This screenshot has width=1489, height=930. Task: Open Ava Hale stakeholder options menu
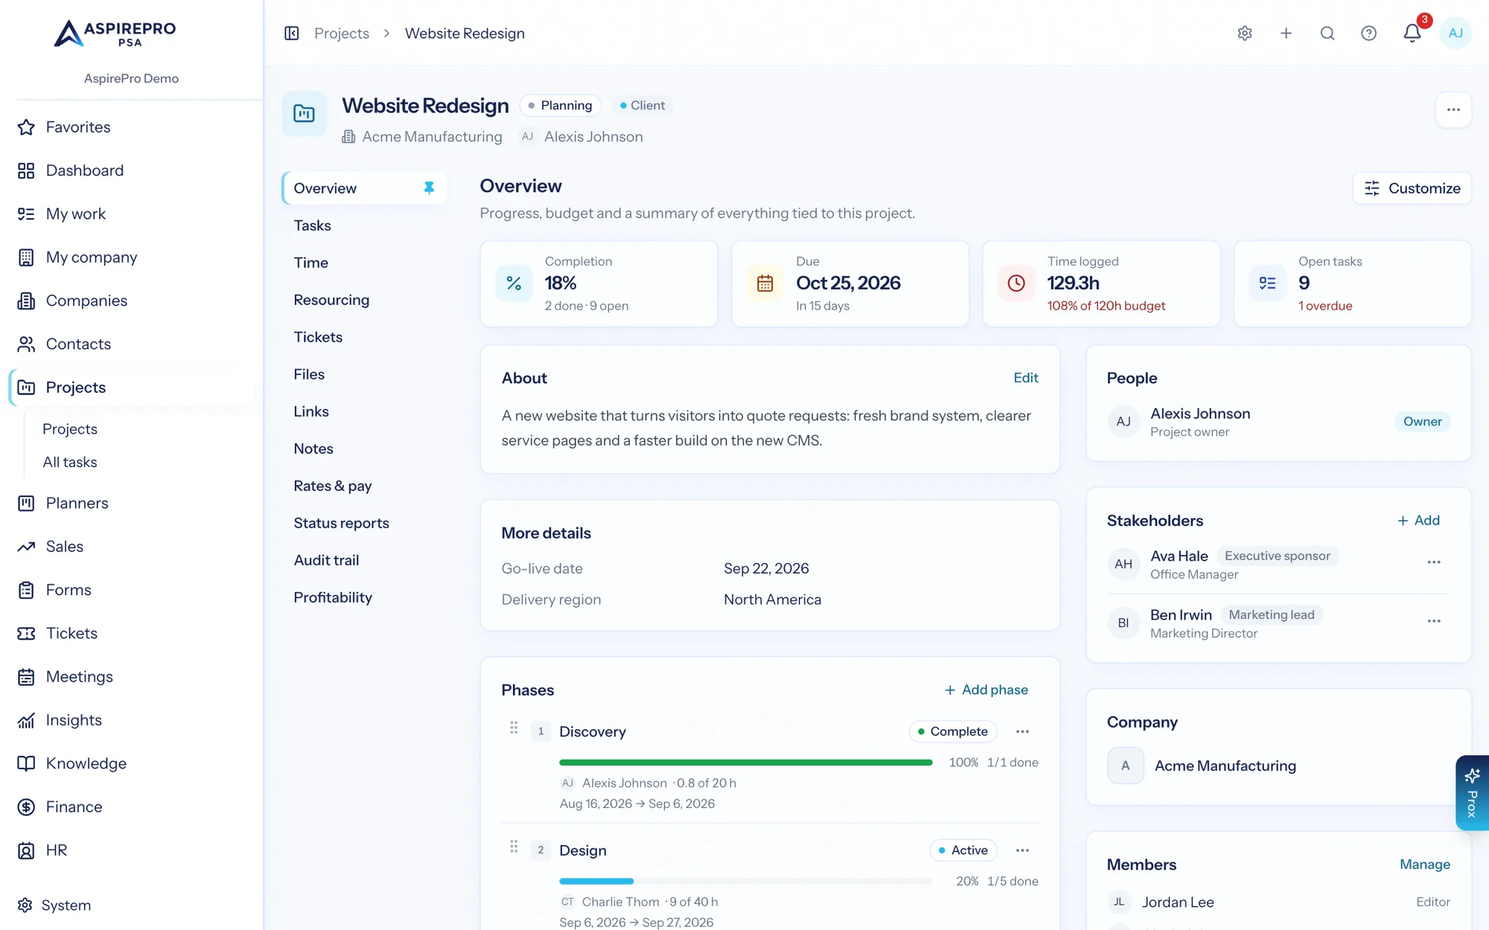[x=1434, y=562]
